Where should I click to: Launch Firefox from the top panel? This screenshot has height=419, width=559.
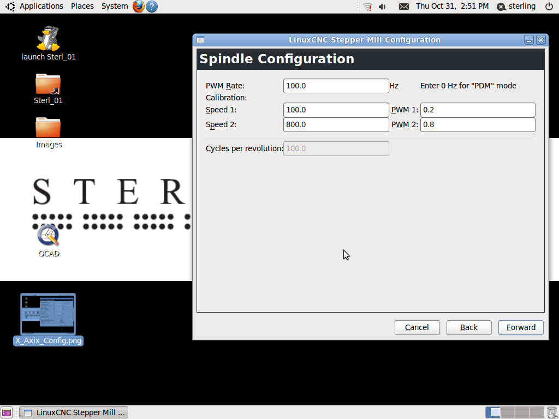point(138,7)
